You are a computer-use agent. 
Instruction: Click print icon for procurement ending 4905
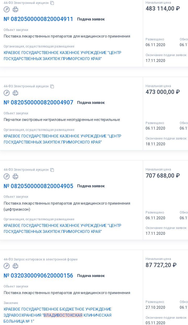[15, 176]
